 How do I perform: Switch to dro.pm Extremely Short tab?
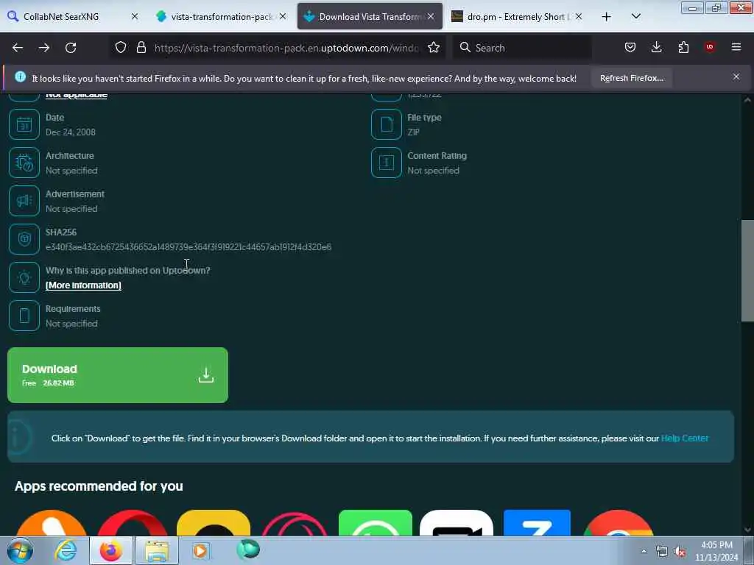(518, 16)
